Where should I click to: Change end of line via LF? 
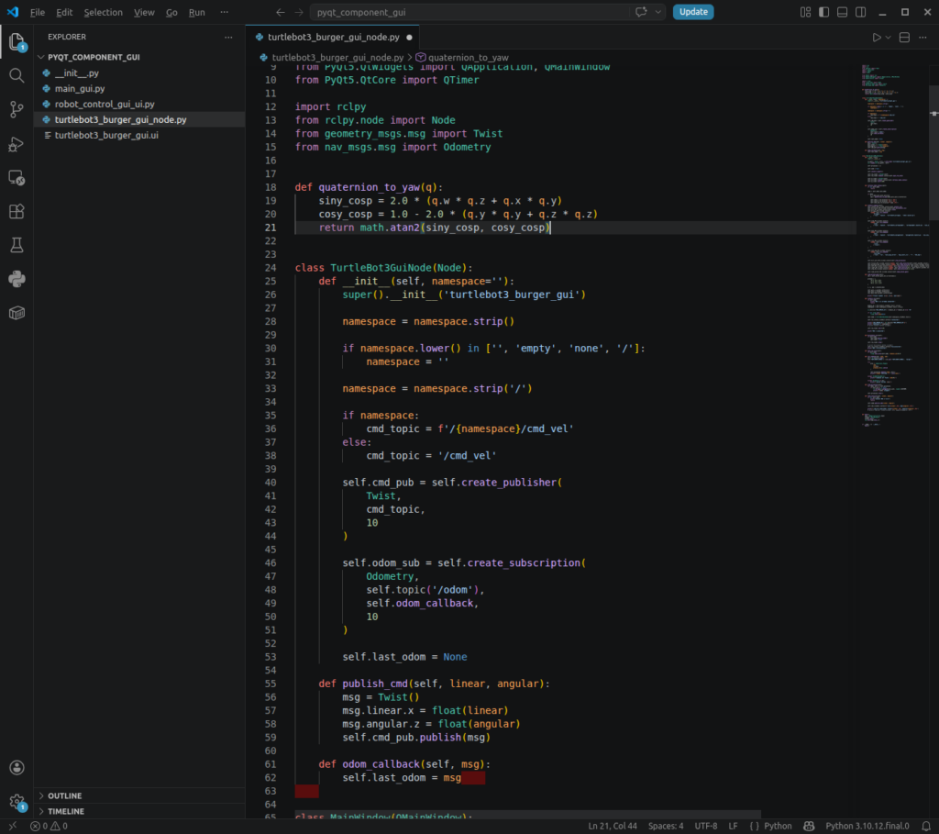click(733, 827)
